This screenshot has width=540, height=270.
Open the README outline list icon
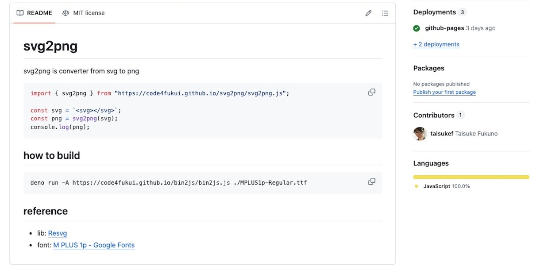pos(385,13)
